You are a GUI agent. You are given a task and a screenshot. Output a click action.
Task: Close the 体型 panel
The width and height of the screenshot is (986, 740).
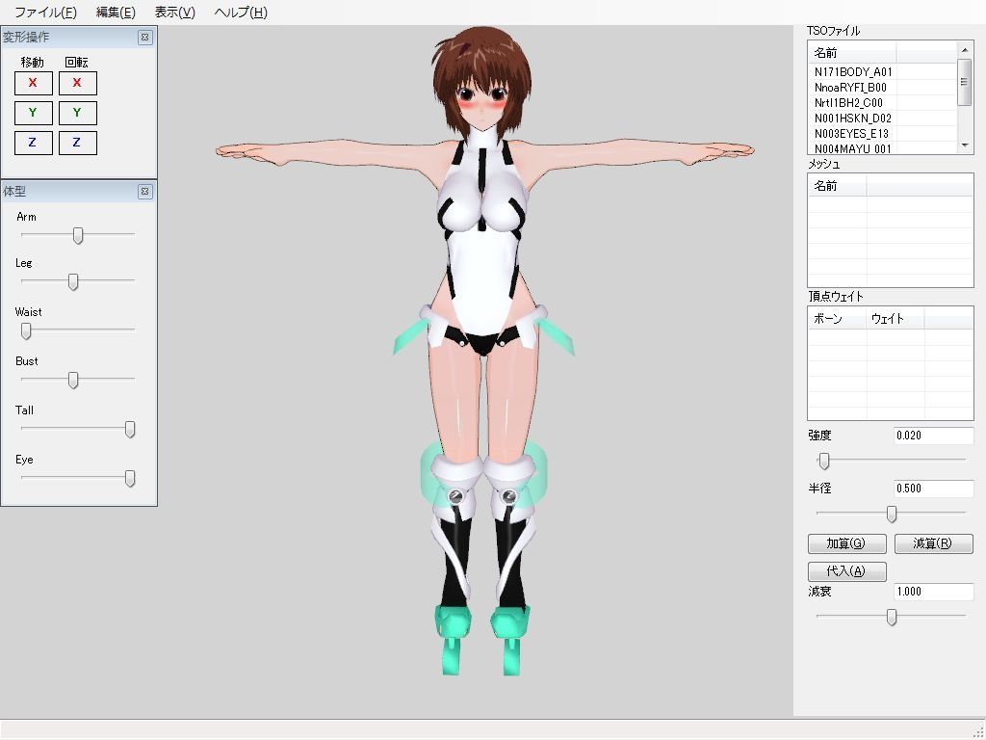pos(145,191)
